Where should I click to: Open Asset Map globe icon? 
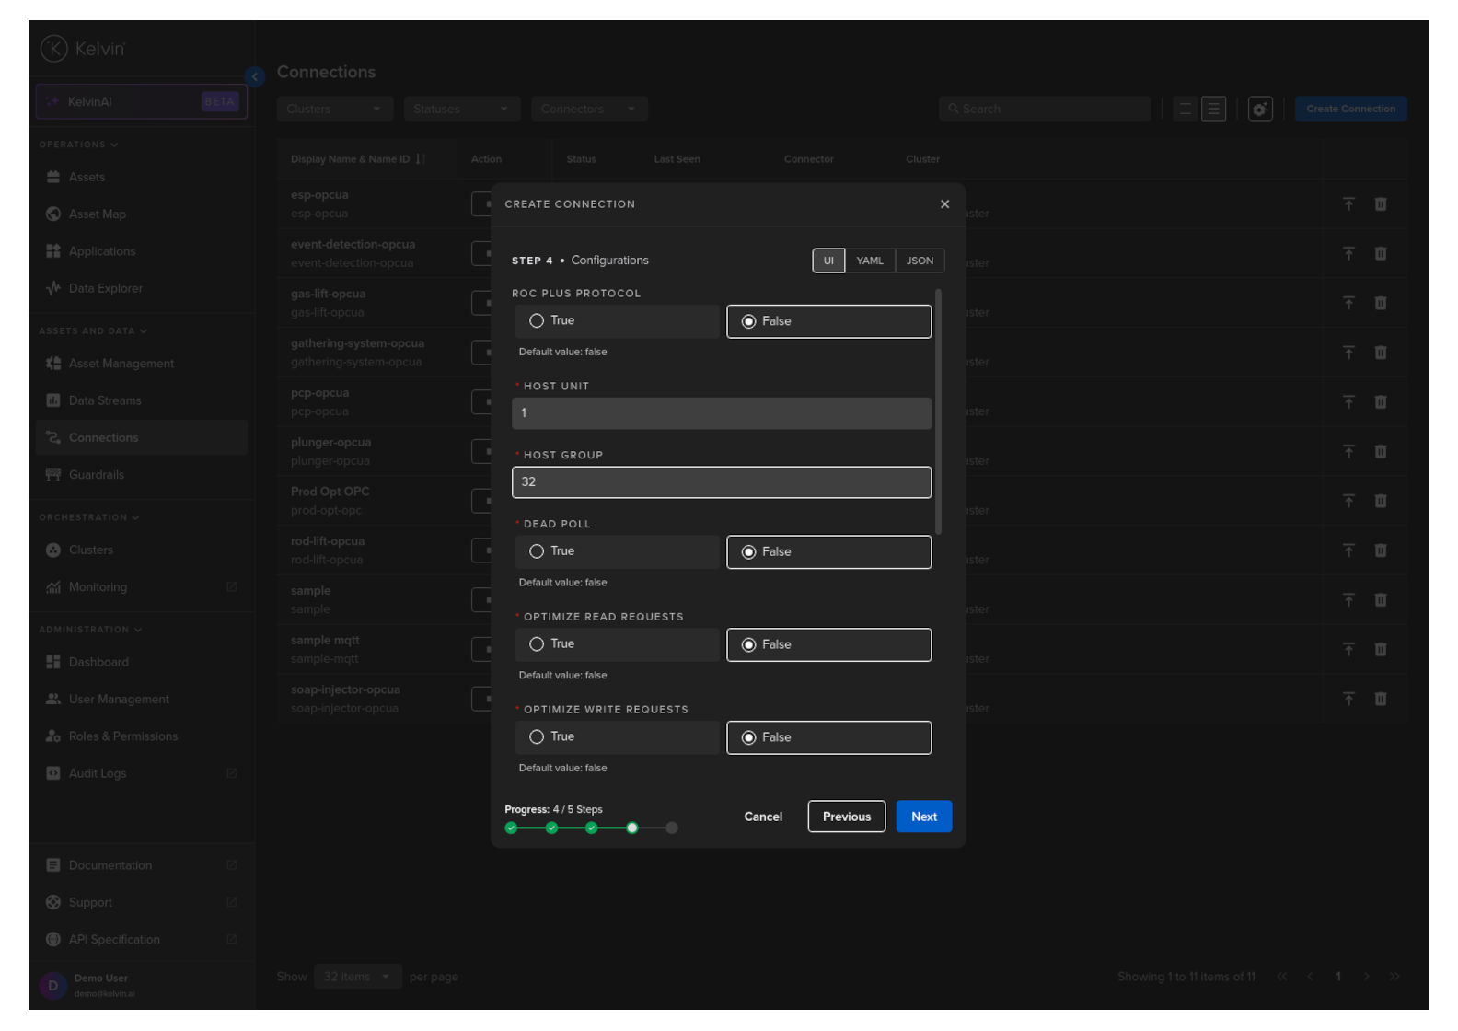[53, 214]
